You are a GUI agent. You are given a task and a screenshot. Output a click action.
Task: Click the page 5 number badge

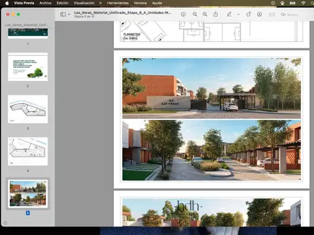coord(27,213)
